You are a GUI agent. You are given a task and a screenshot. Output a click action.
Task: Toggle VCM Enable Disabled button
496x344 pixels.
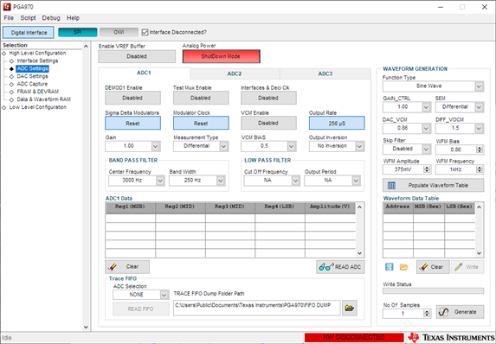point(268,124)
